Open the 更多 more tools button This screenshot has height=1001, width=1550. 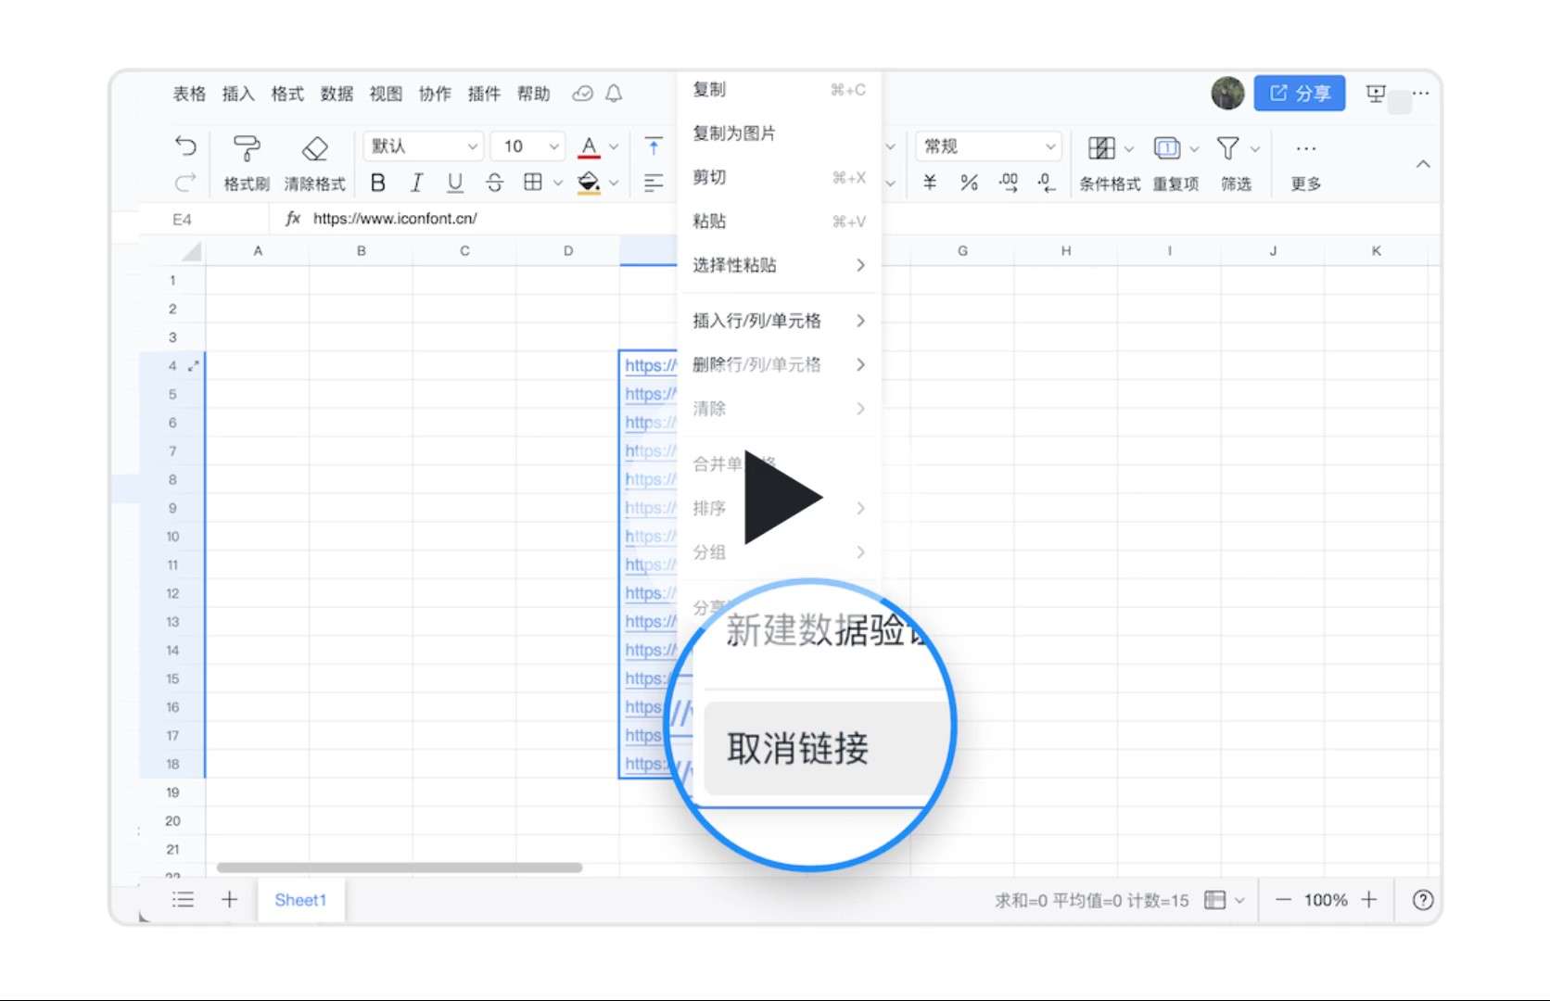point(1306,163)
